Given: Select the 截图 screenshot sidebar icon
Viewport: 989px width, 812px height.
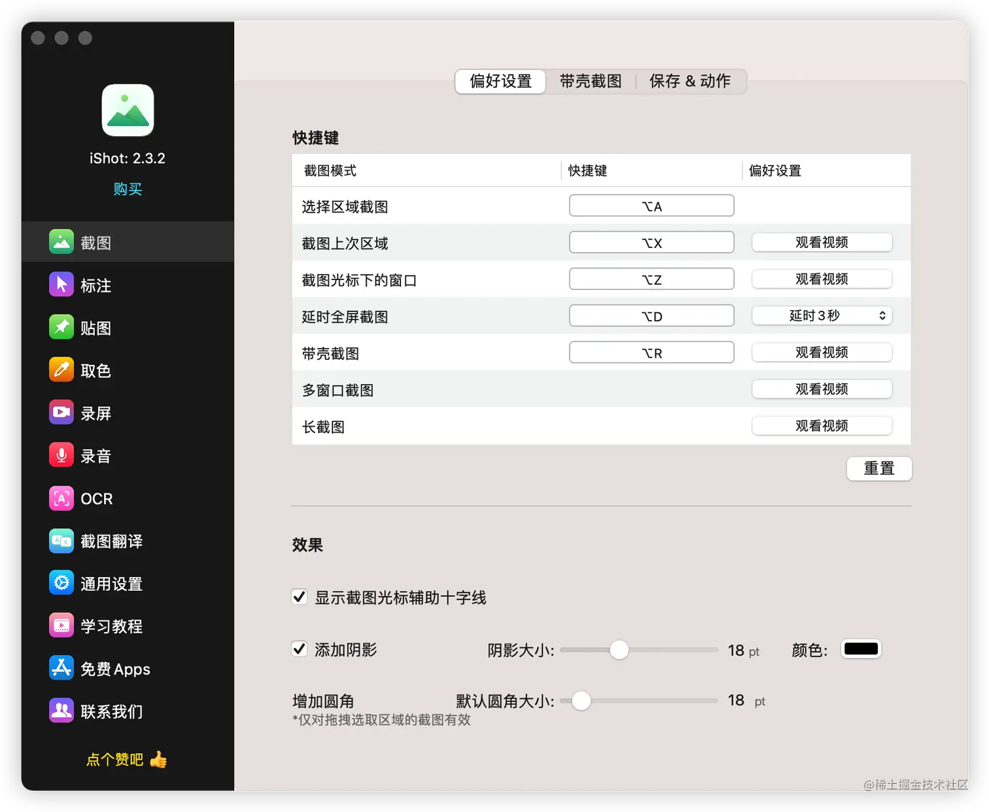Looking at the screenshot, I should coord(61,242).
